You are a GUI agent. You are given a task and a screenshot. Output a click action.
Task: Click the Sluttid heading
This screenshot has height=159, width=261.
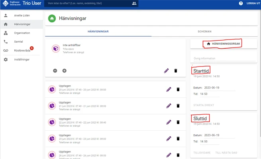click(200, 118)
